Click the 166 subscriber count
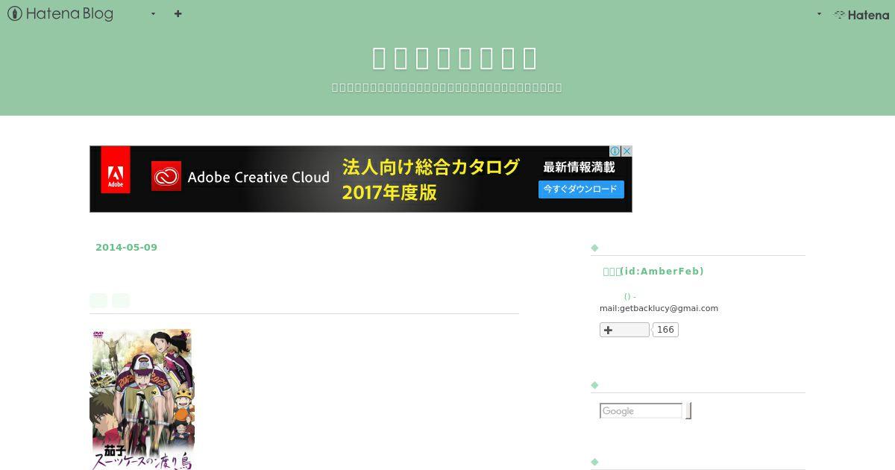 point(665,330)
